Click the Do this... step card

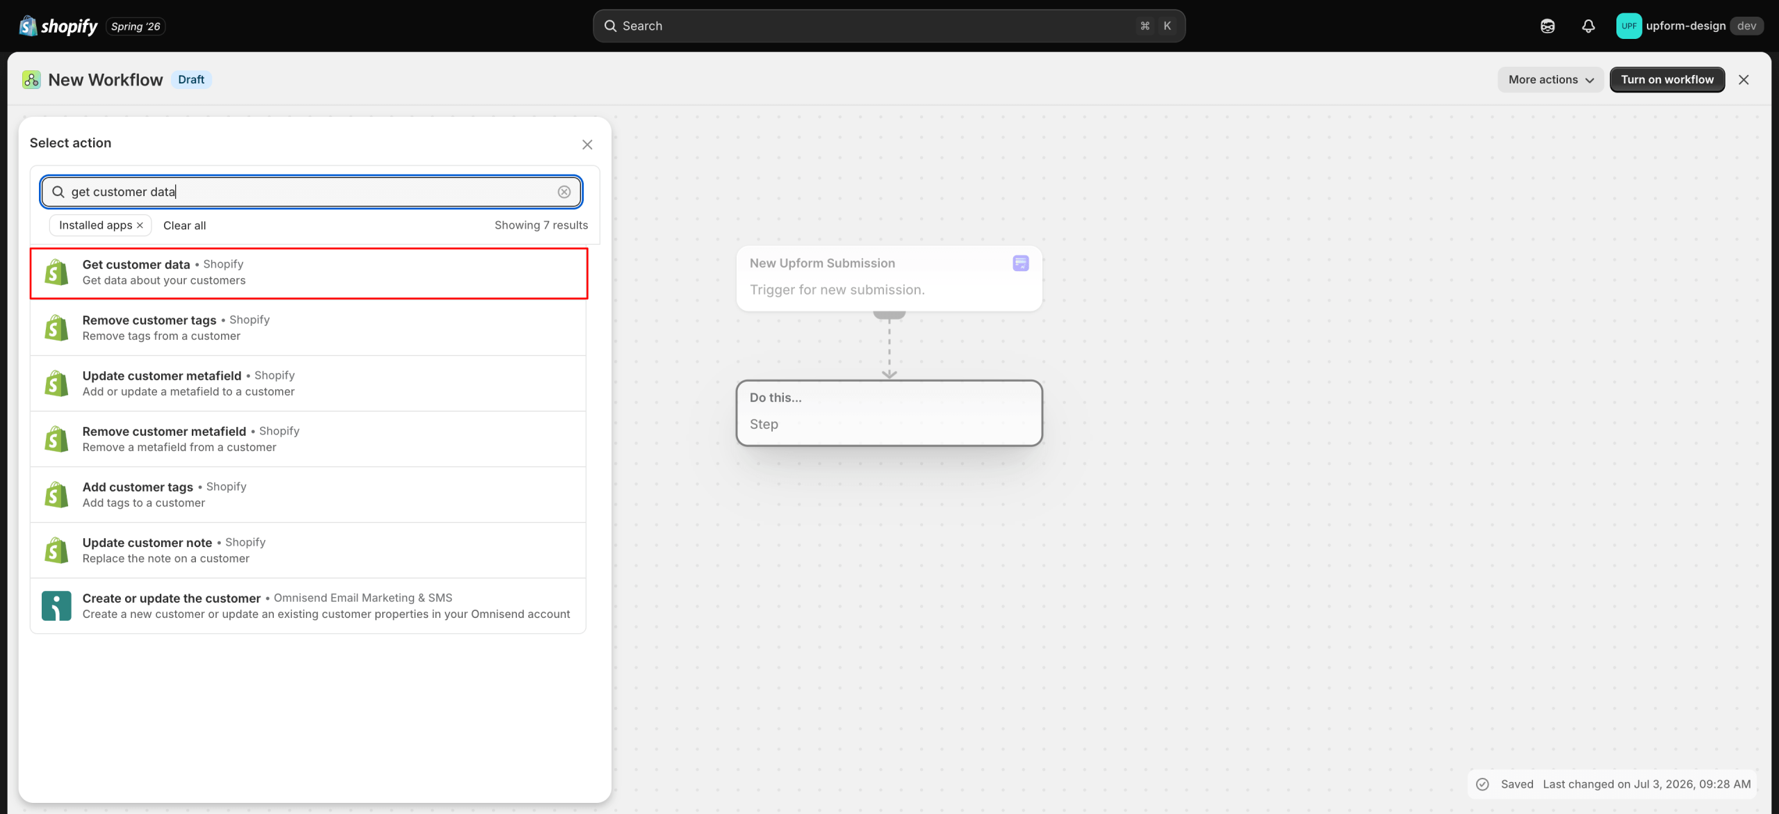889,412
